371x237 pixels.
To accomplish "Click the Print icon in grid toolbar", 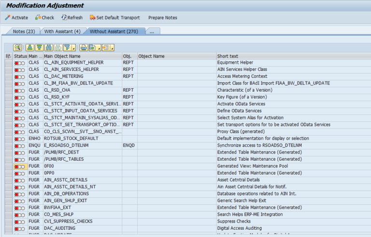I will [83, 47].
